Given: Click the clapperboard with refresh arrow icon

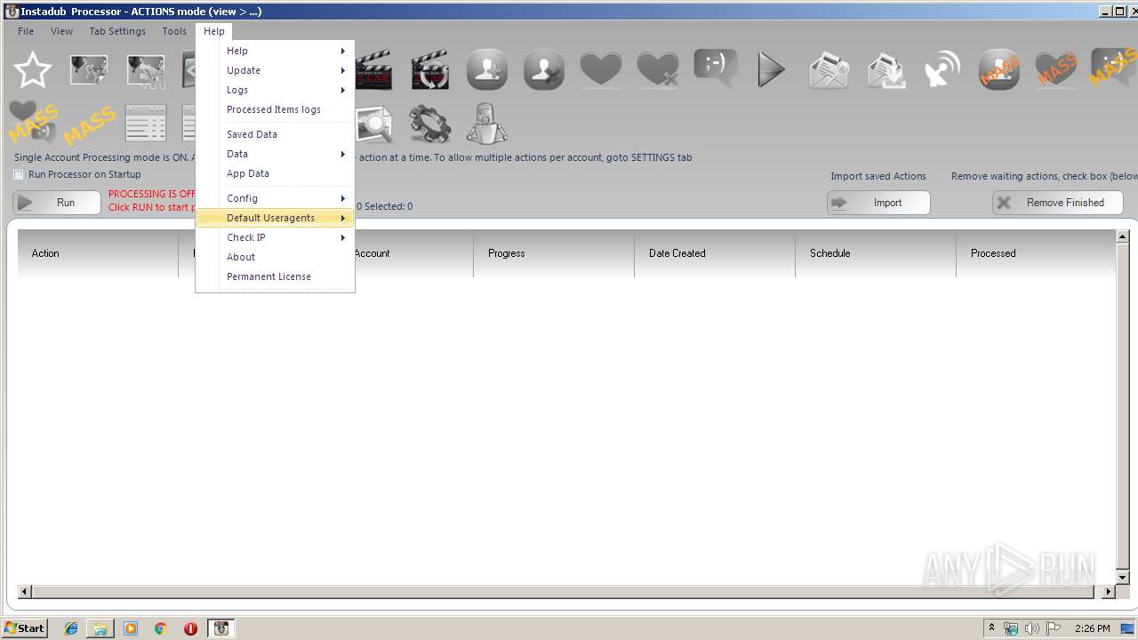Looking at the screenshot, I should [430, 69].
